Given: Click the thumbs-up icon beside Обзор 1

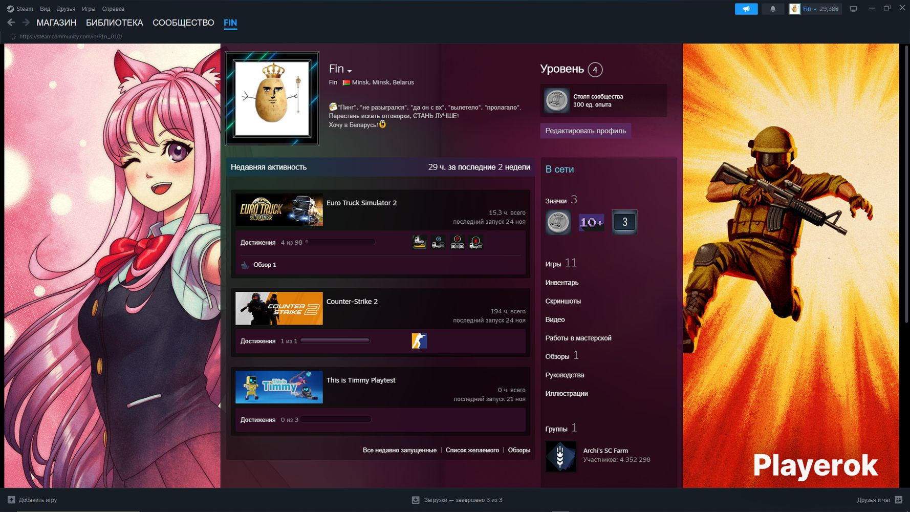Looking at the screenshot, I should point(245,265).
